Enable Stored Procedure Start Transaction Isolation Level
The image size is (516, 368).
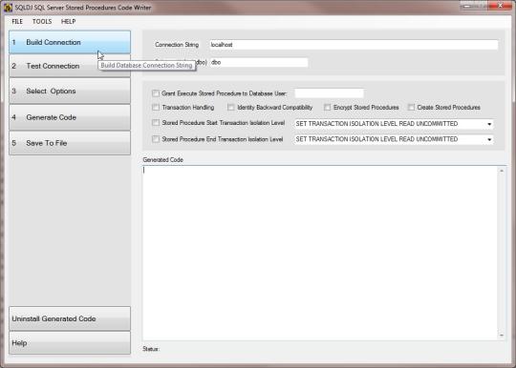[x=156, y=123]
